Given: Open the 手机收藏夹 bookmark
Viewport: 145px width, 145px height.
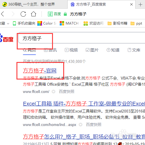Looking at the screenshot, I should (24, 23).
